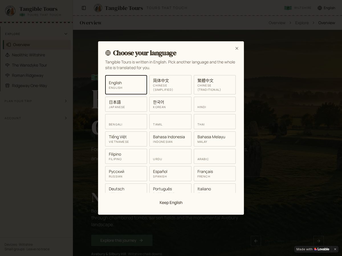Screen dimensions: 342x256
Task: Choose Urdu language tile
Action: pyautogui.click(x=170, y=156)
